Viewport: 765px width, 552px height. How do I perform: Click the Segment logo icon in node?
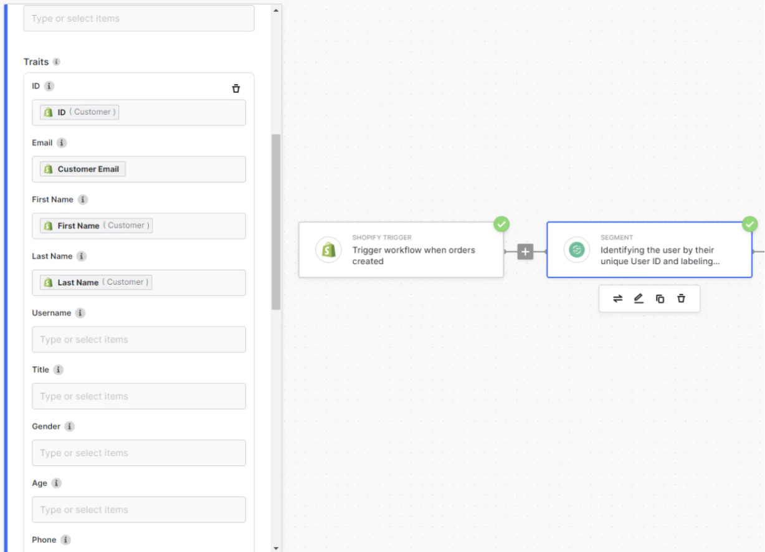[577, 250]
